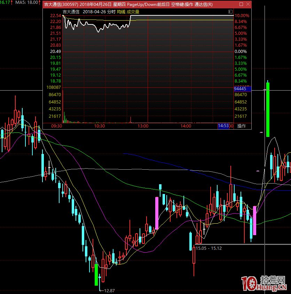This screenshot has width=291, height=294.
Task: Click the 64852 volume label on the right axis
Action: coord(241,102)
